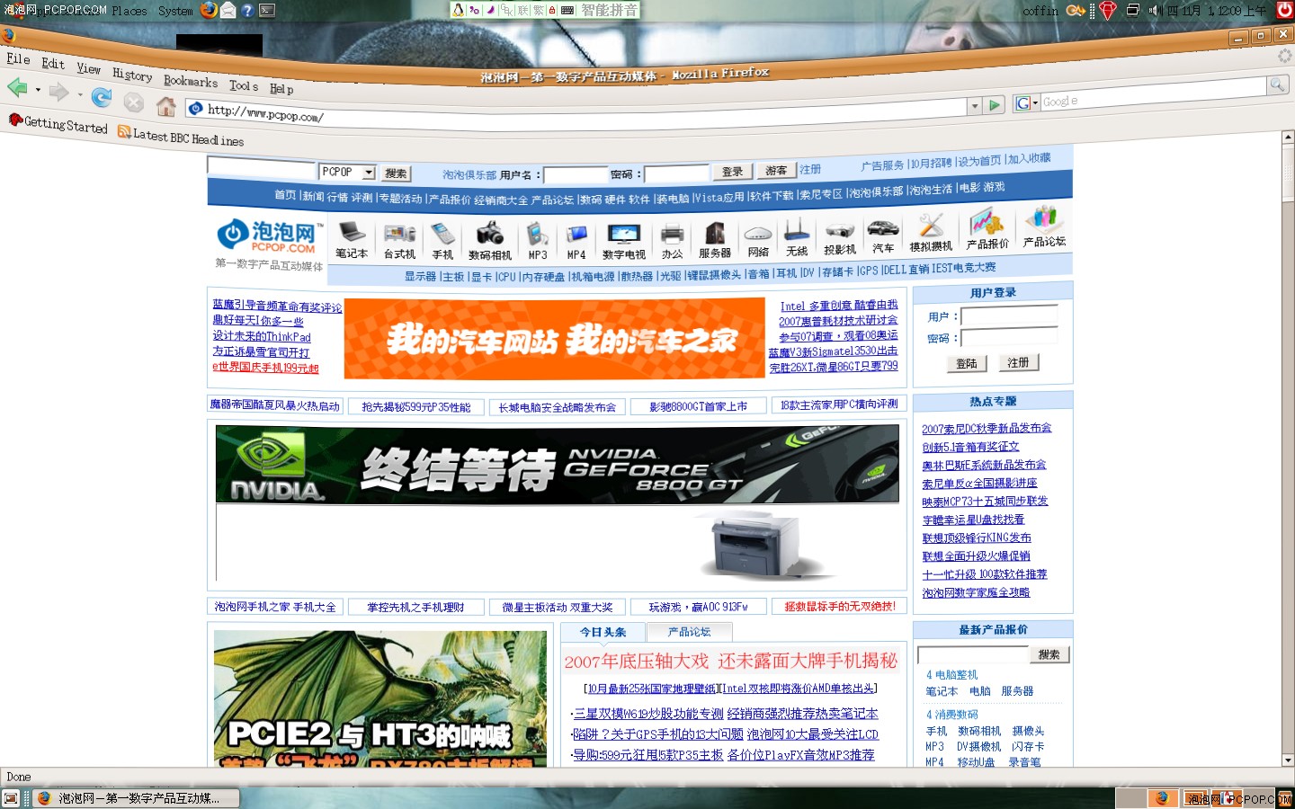
Task: Open the mail icon in top panel
Action: click(x=228, y=10)
